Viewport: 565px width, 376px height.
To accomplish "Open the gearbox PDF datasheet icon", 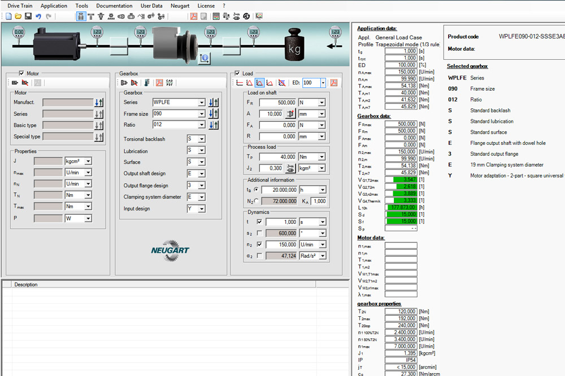I will click(159, 83).
